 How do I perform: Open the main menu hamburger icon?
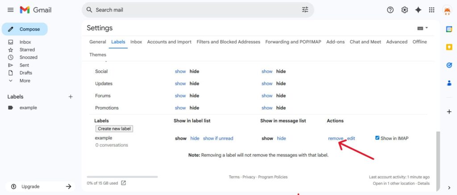[x=11, y=10]
